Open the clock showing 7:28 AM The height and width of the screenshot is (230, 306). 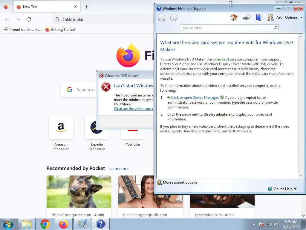pyautogui.click(x=291, y=224)
